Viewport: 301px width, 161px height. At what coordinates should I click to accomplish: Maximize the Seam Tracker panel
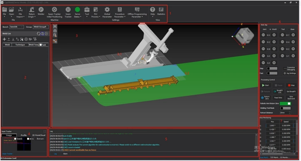(x=45, y=132)
